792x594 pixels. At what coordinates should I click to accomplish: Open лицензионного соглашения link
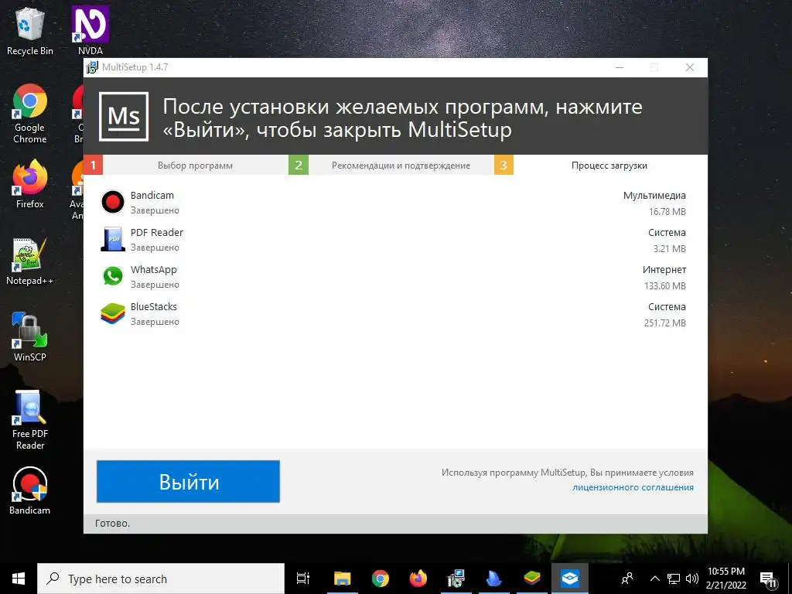pos(633,487)
